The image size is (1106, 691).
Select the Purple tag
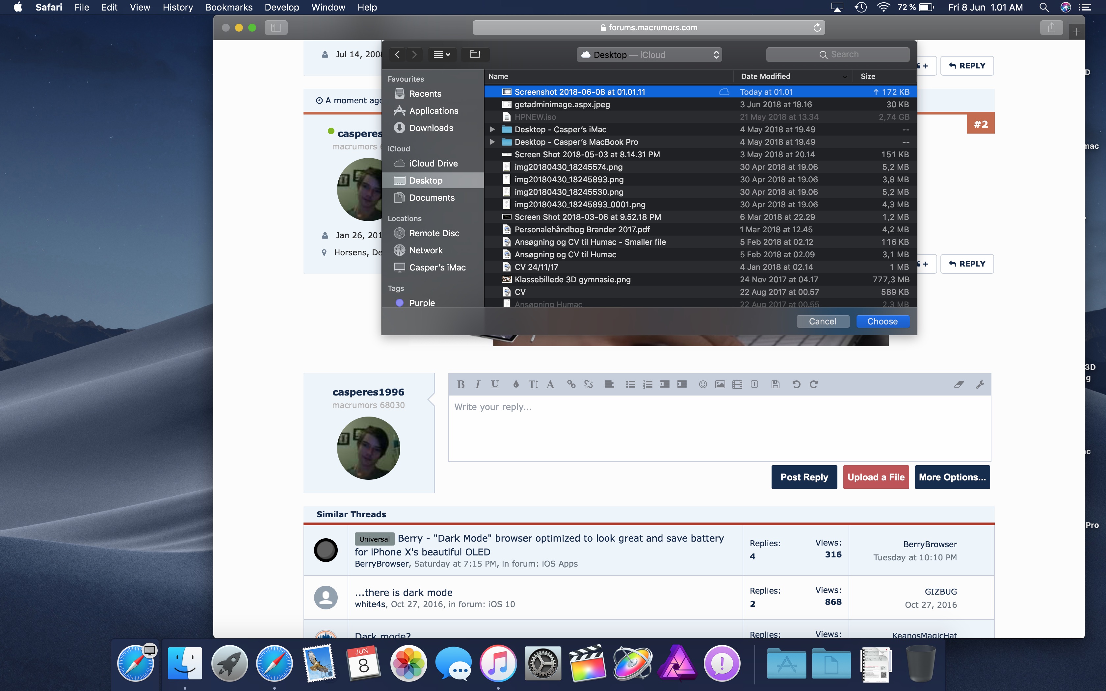[x=432, y=302]
